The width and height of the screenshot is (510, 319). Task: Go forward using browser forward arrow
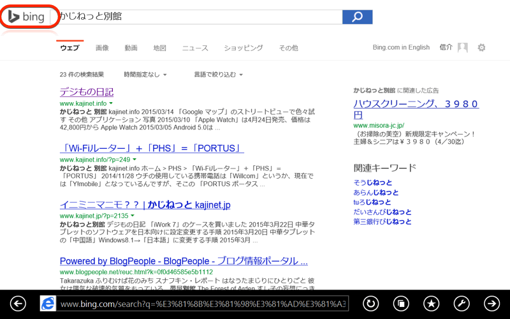pos(492,303)
